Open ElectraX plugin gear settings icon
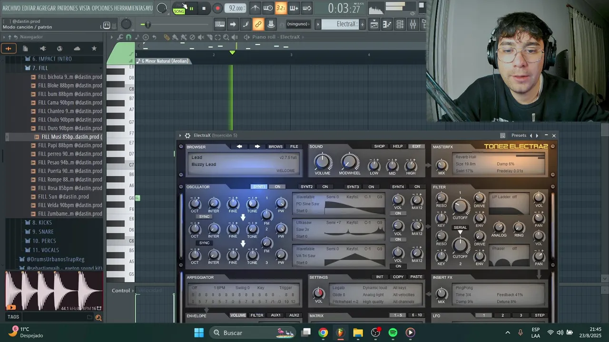 (187, 135)
